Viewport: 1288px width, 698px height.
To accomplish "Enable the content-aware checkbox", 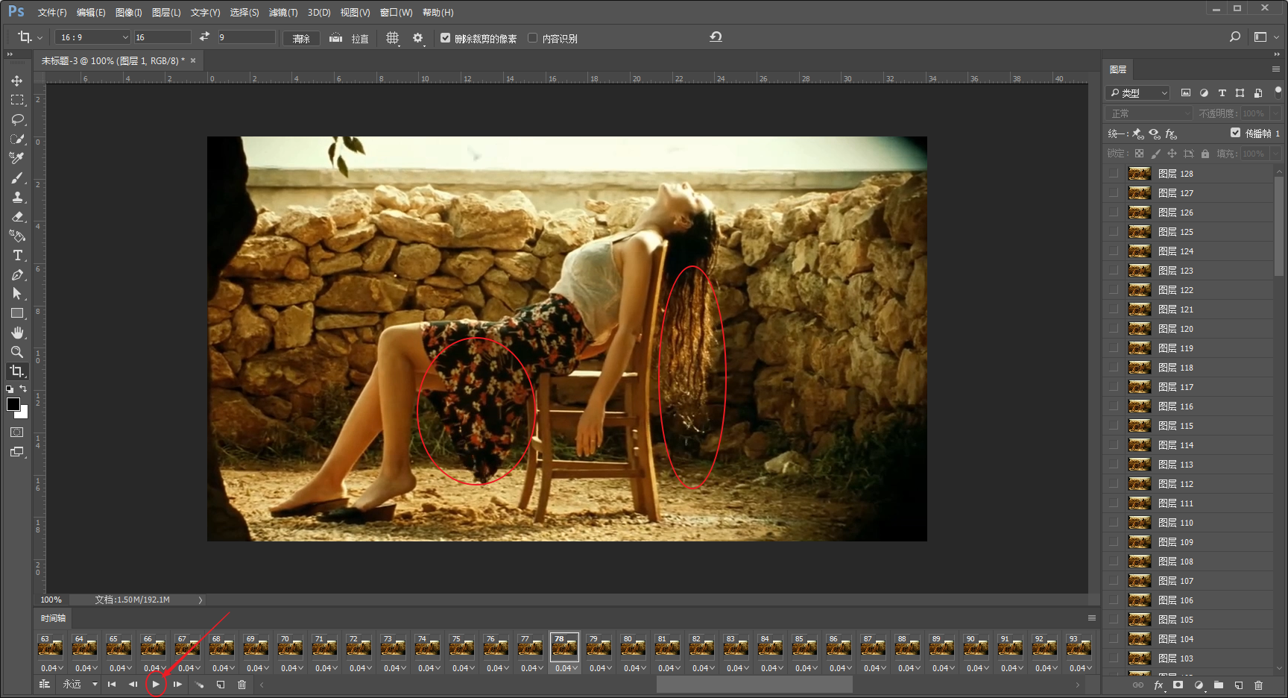I will [532, 38].
